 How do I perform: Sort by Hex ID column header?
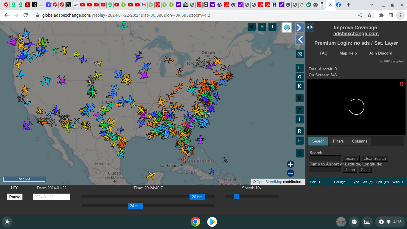315,182
